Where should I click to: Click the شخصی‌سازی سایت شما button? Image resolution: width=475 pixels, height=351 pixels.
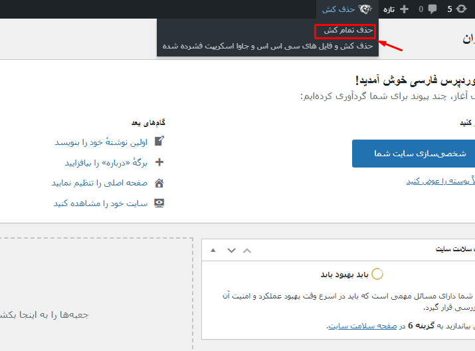point(413,154)
